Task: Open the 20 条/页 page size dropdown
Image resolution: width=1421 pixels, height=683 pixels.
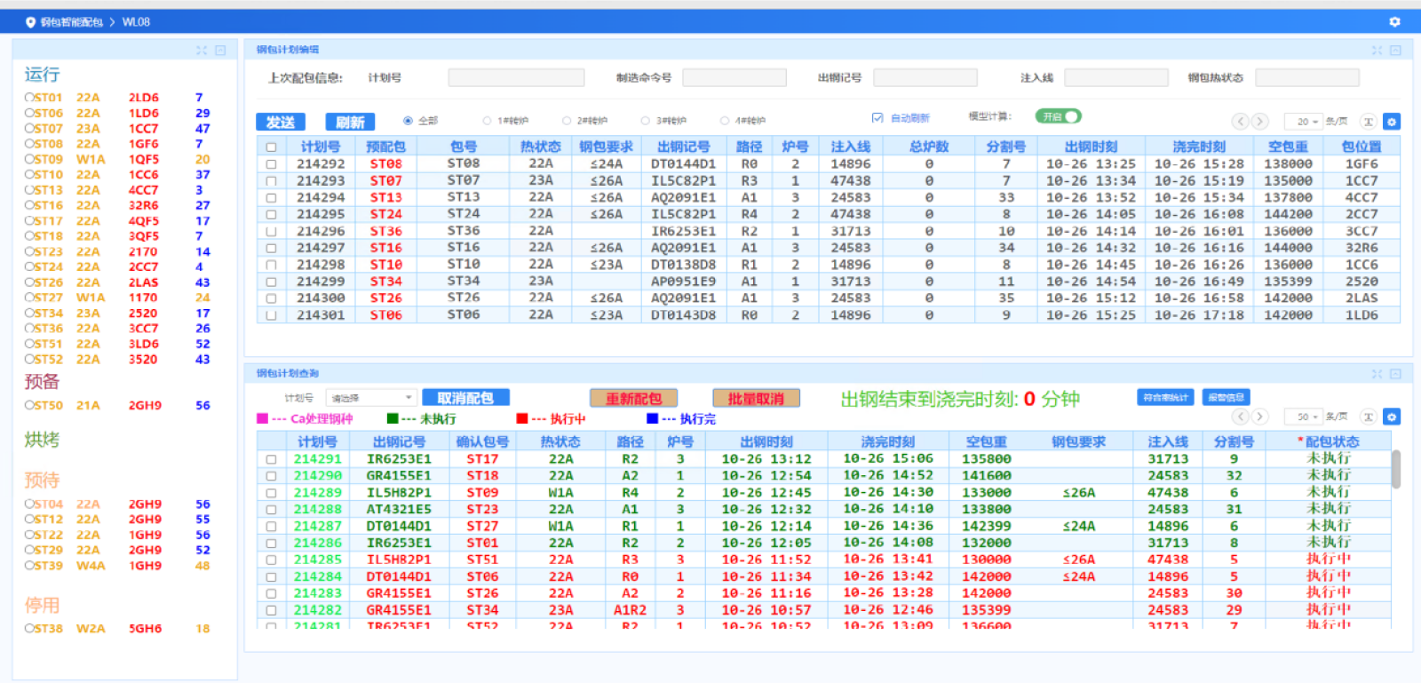Action: [x=1303, y=122]
